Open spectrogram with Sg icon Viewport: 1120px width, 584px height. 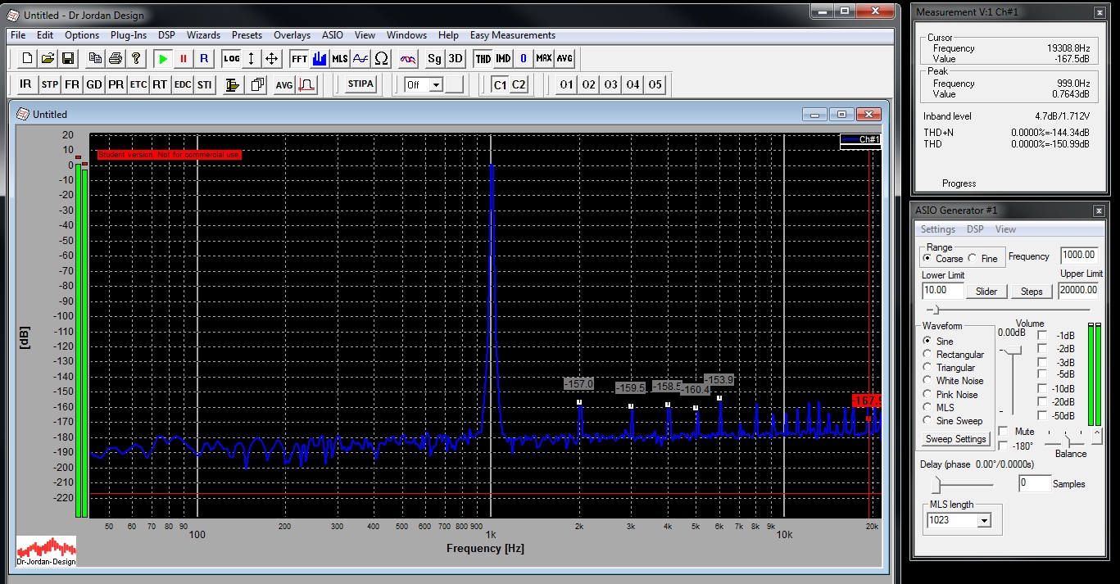(x=435, y=58)
